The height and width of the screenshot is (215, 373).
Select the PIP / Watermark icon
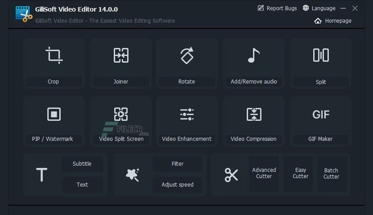[54, 114]
